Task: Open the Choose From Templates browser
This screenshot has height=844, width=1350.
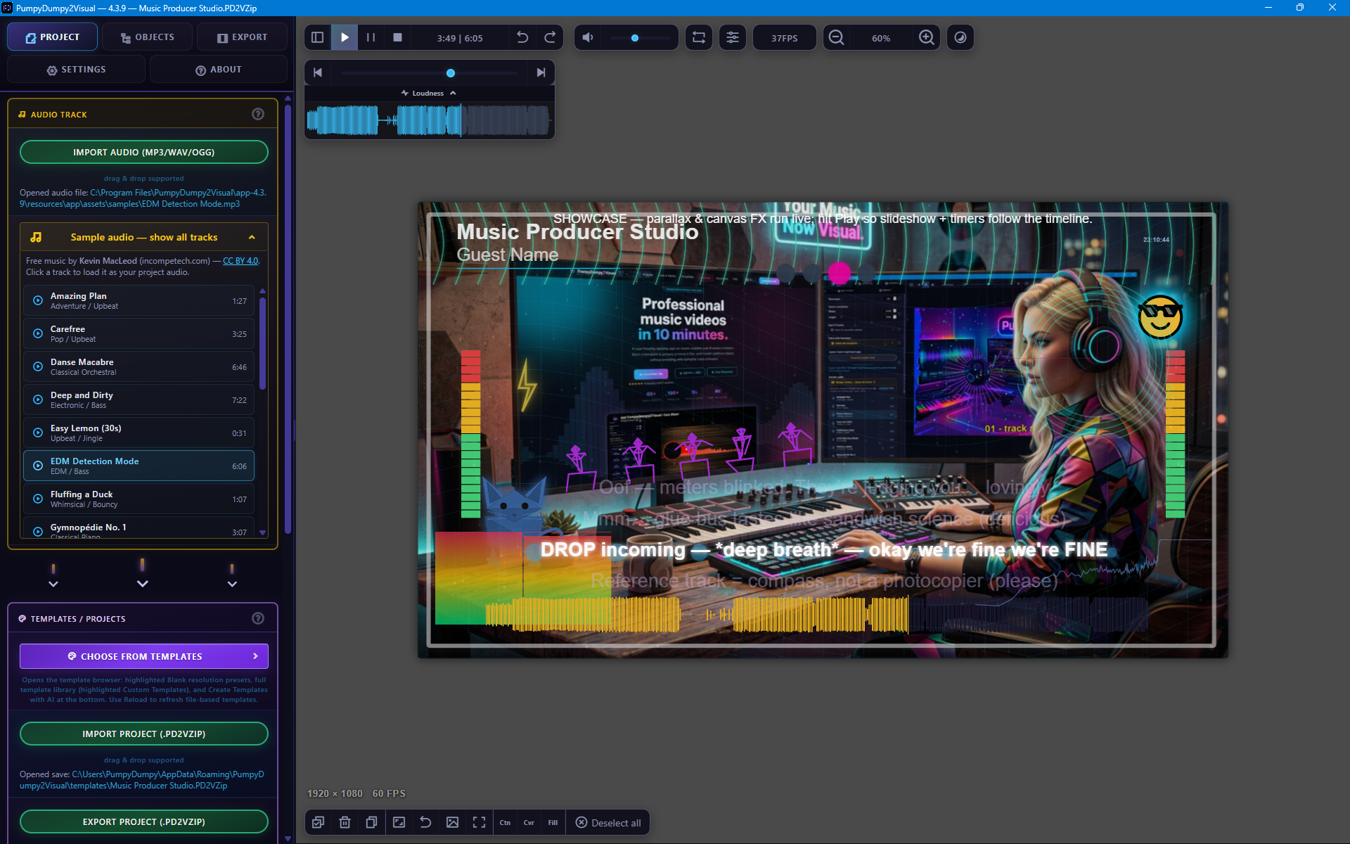Action: [144, 656]
